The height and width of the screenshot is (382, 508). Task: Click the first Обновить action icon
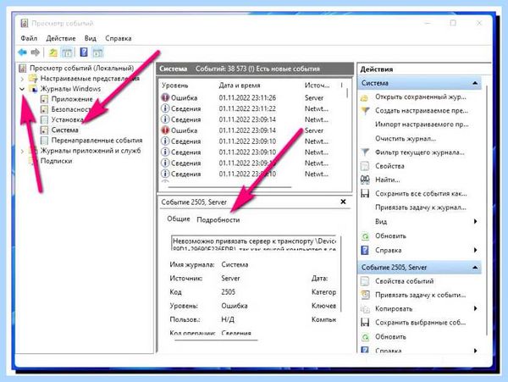365,236
